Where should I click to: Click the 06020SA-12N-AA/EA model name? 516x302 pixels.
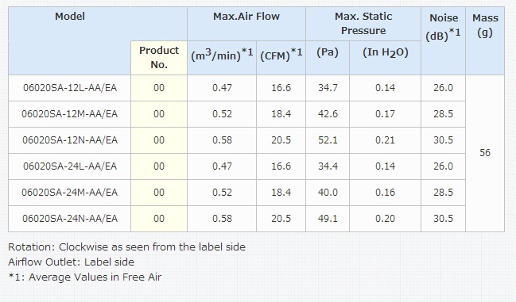pos(70,140)
